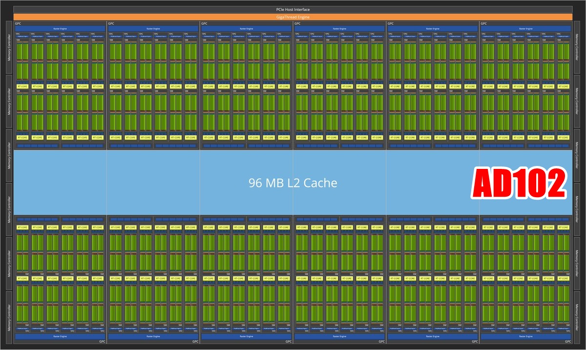Click the topmost Memory Controller on right edge
Image resolution: width=586 pixels, height=350 pixels.
(577, 47)
